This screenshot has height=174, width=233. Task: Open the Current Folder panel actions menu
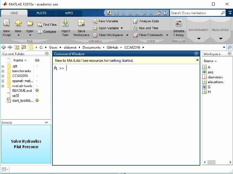pyautogui.click(x=47, y=54)
